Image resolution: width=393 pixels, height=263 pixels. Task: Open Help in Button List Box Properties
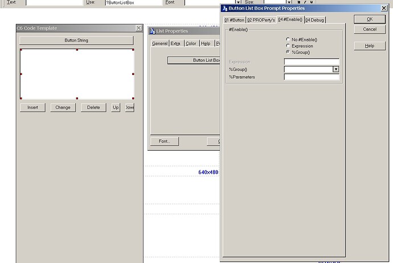coord(370,46)
